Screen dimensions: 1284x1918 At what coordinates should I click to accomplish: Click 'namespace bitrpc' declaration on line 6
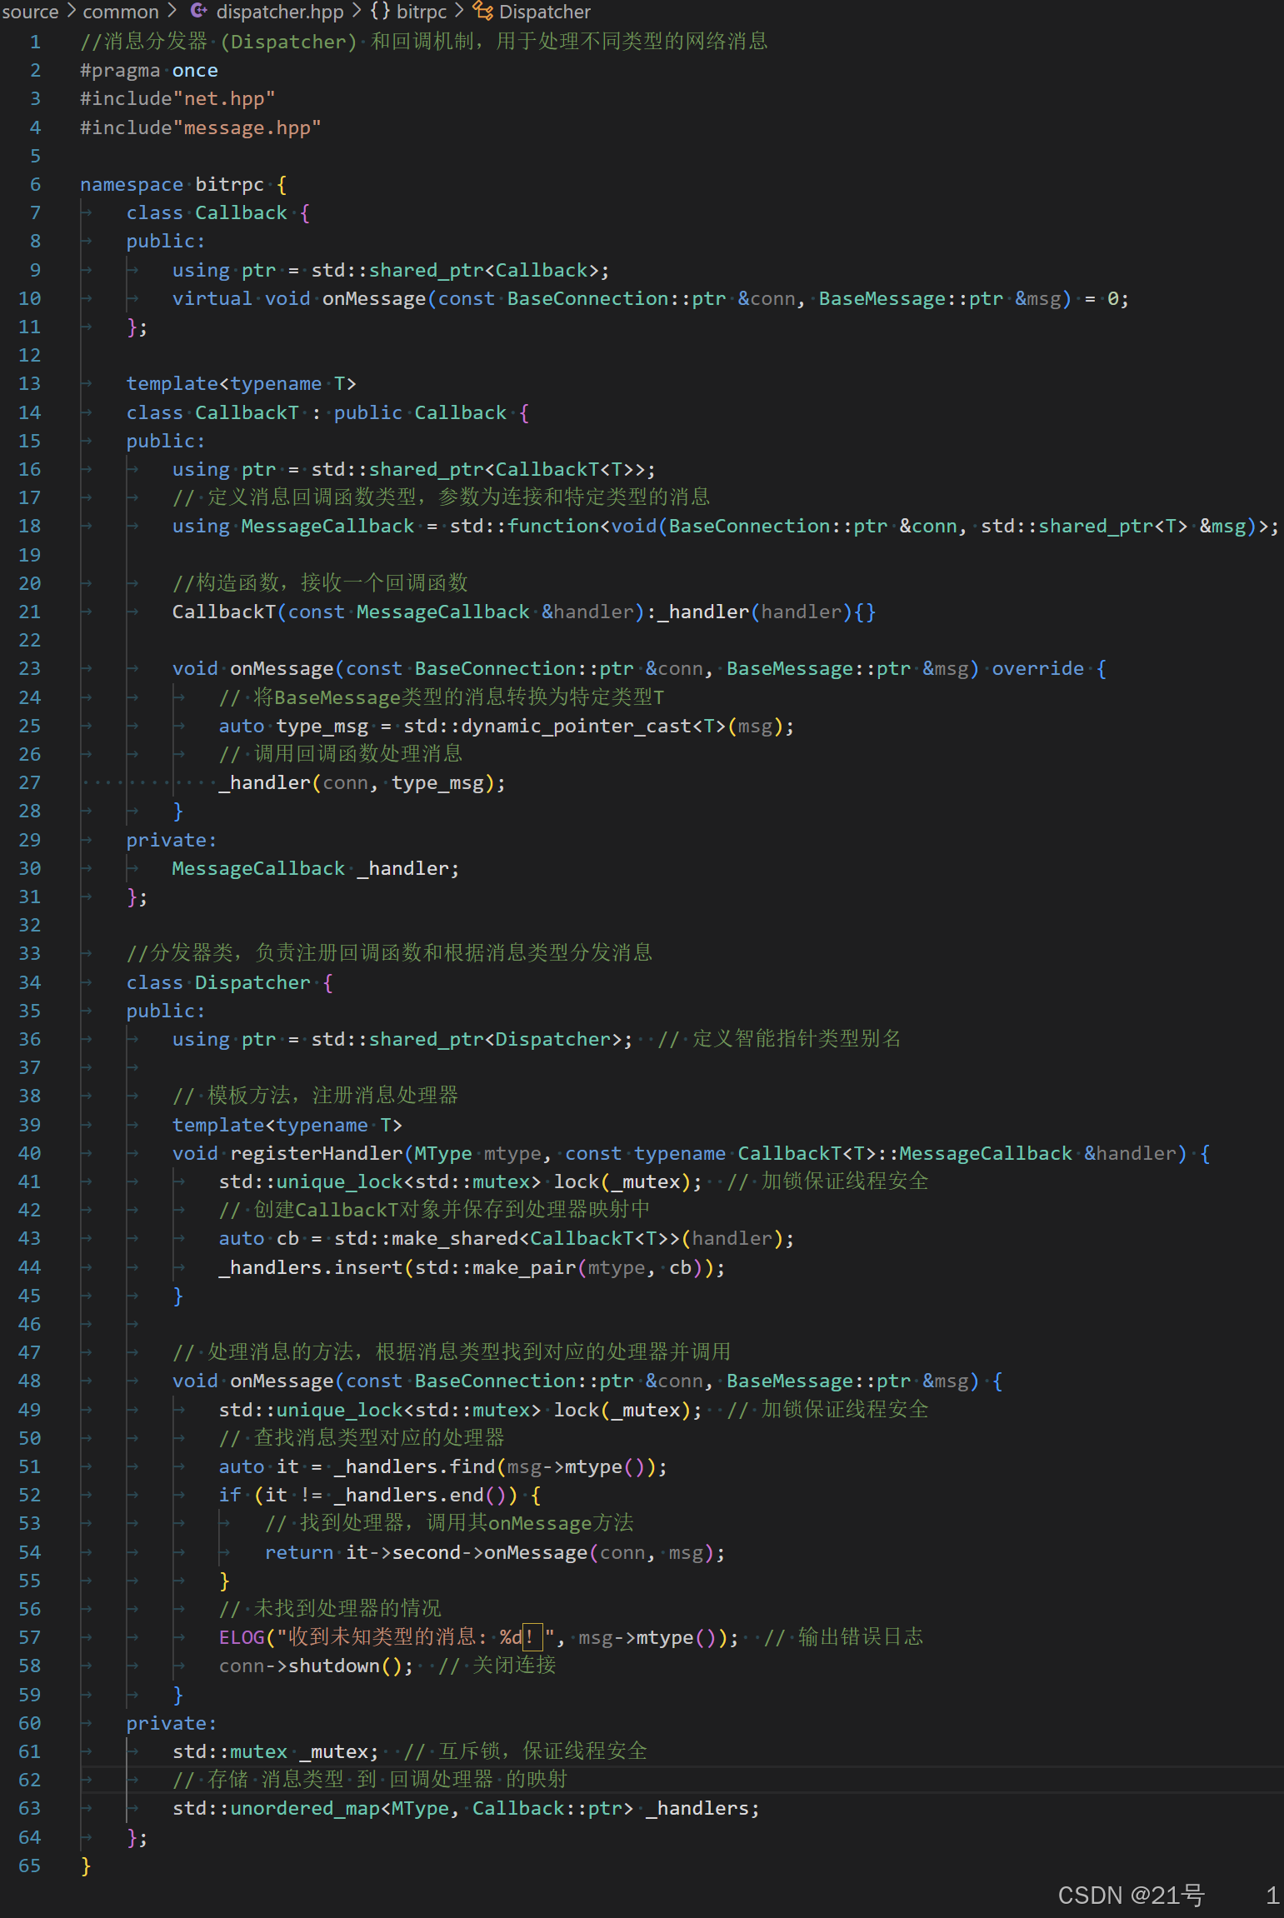[x=172, y=184]
